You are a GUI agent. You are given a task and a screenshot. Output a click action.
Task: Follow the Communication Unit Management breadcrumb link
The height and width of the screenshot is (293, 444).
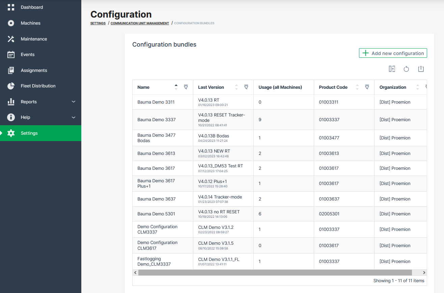point(140,23)
